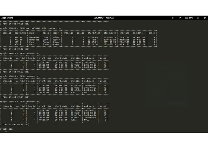Click the 'color' column header
This screenshot has height=148, width=208.
(55, 33)
